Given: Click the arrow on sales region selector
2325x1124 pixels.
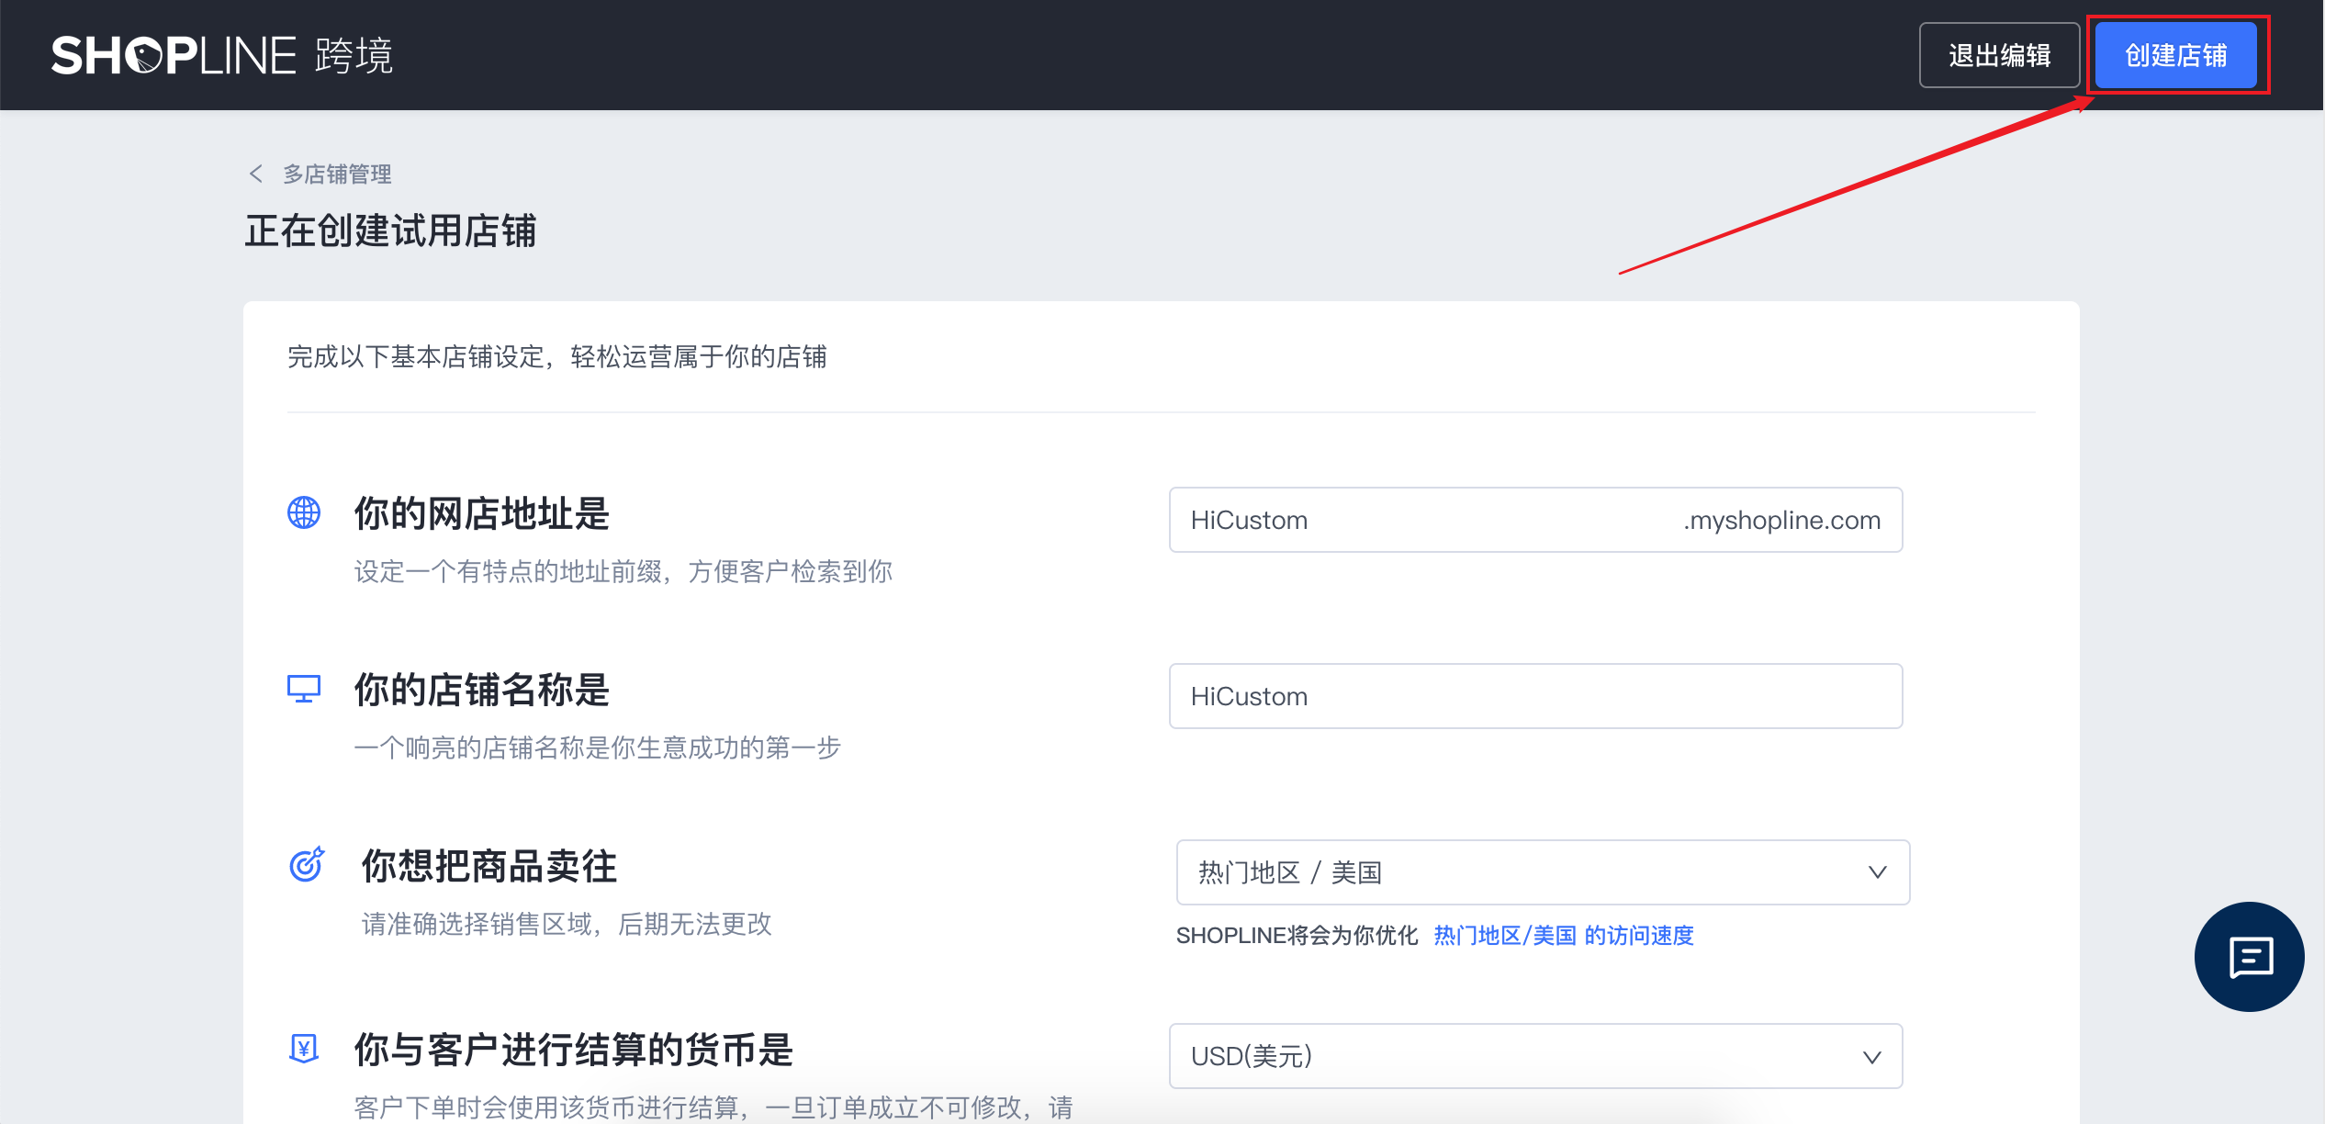Looking at the screenshot, I should [x=1877, y=872].
